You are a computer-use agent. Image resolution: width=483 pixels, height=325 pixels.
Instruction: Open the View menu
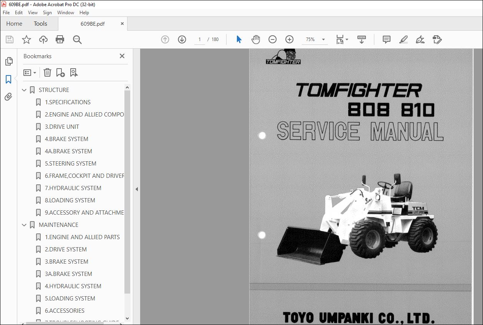point(33,13)
